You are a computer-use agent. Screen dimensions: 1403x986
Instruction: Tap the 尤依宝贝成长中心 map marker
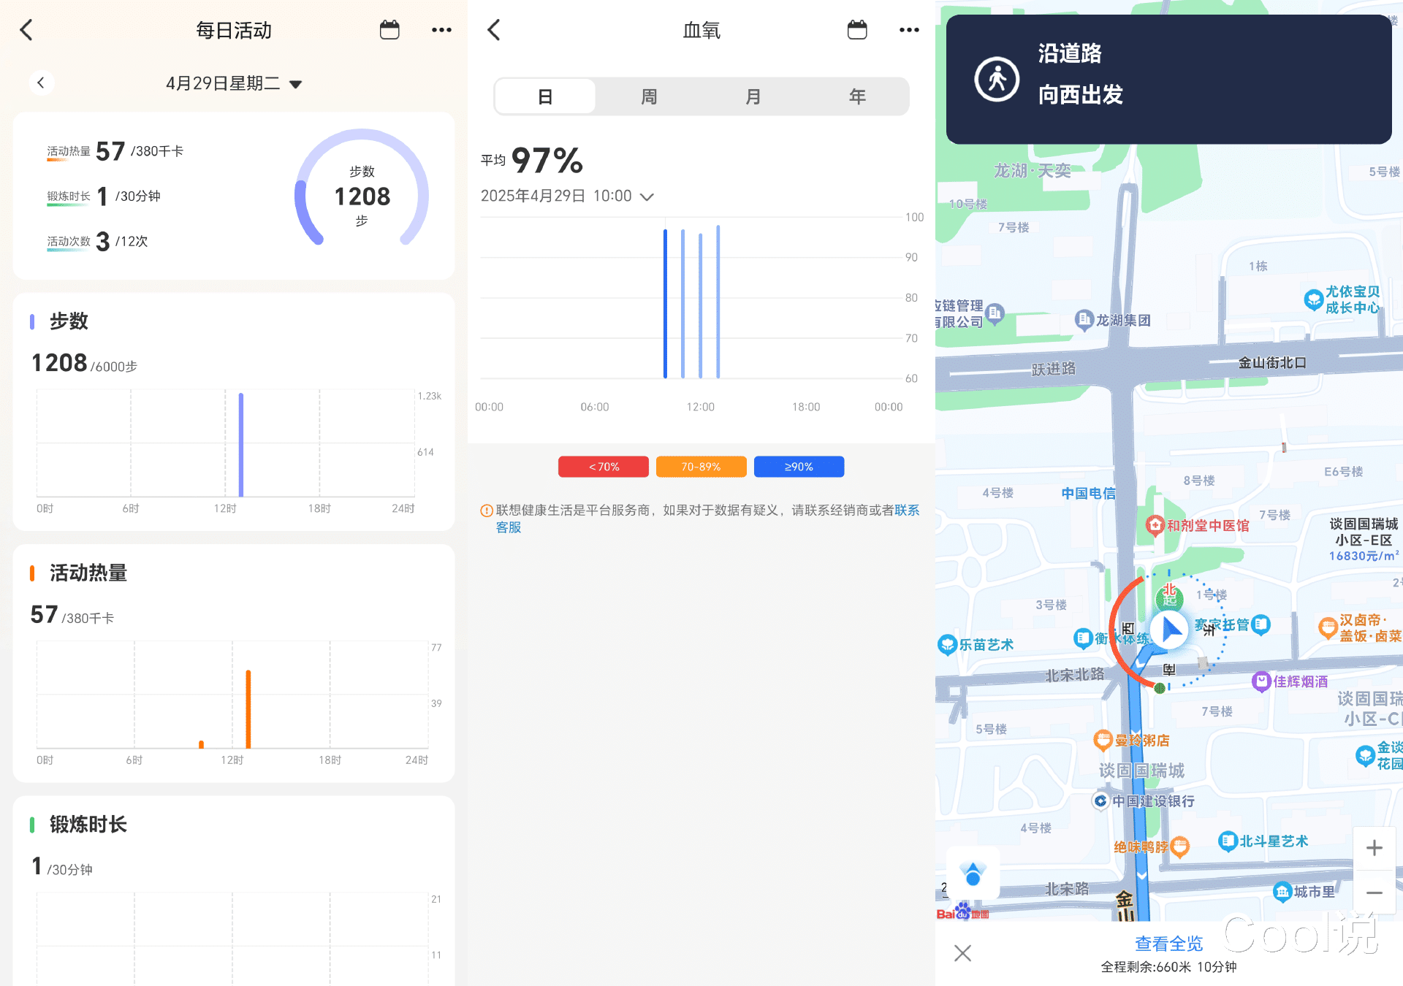click(1313, 299)
